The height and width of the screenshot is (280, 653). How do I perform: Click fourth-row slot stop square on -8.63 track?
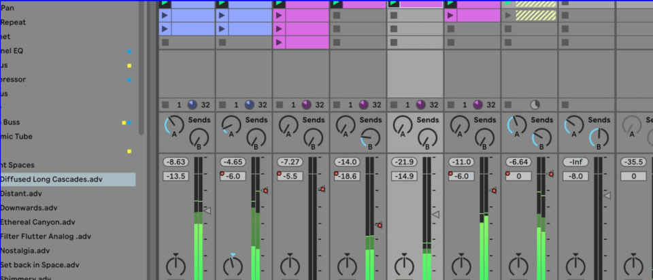coord(165,42)
